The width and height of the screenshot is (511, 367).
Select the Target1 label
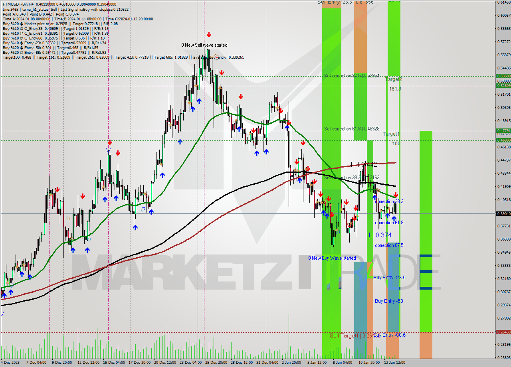(x=391, y=134)
